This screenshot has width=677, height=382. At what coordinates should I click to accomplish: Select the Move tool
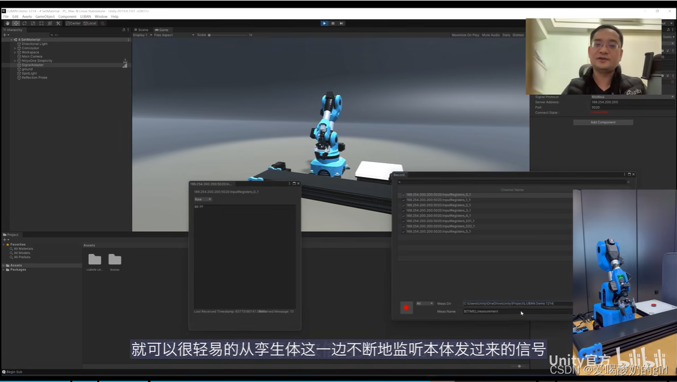pos(15,23)
